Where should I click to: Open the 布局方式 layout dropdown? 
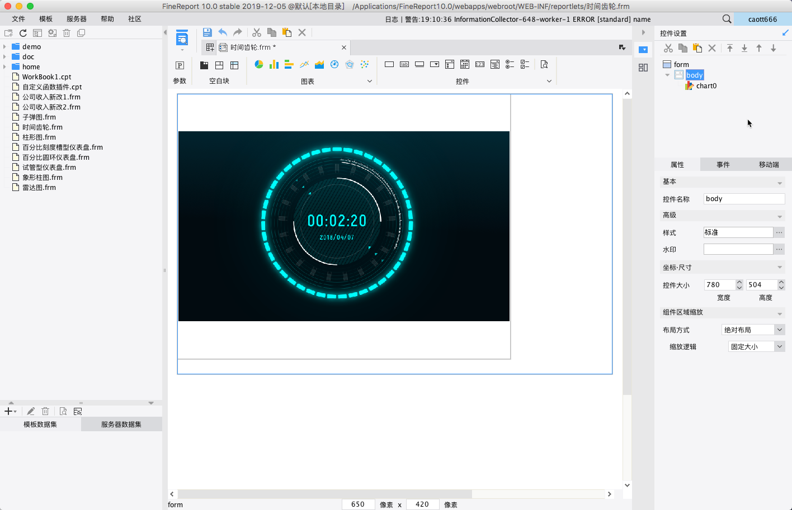[x=779, y=330]
